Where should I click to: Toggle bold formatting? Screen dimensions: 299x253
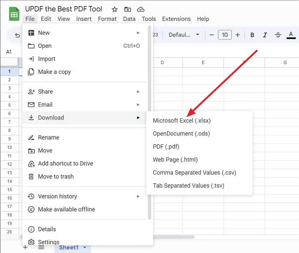[252, 35]
